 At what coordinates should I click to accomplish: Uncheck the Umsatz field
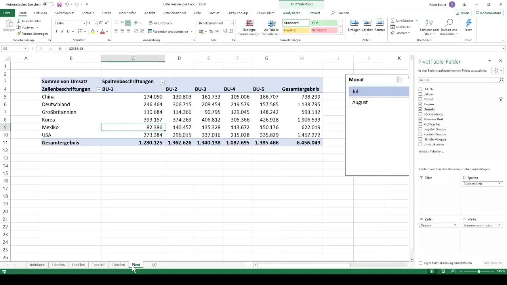[x=420, y=109]
